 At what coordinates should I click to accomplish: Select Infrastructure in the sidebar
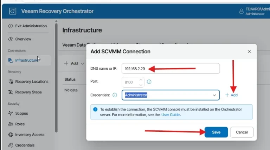26,60
